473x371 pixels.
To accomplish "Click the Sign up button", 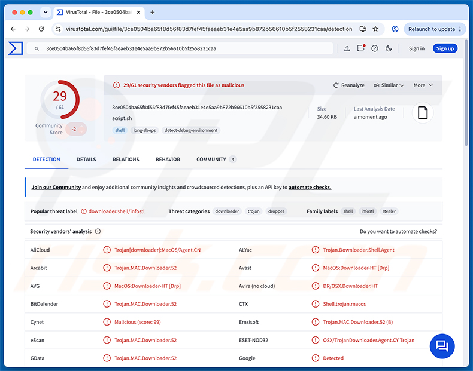I will pyautogui.click(x=445, y=48).
